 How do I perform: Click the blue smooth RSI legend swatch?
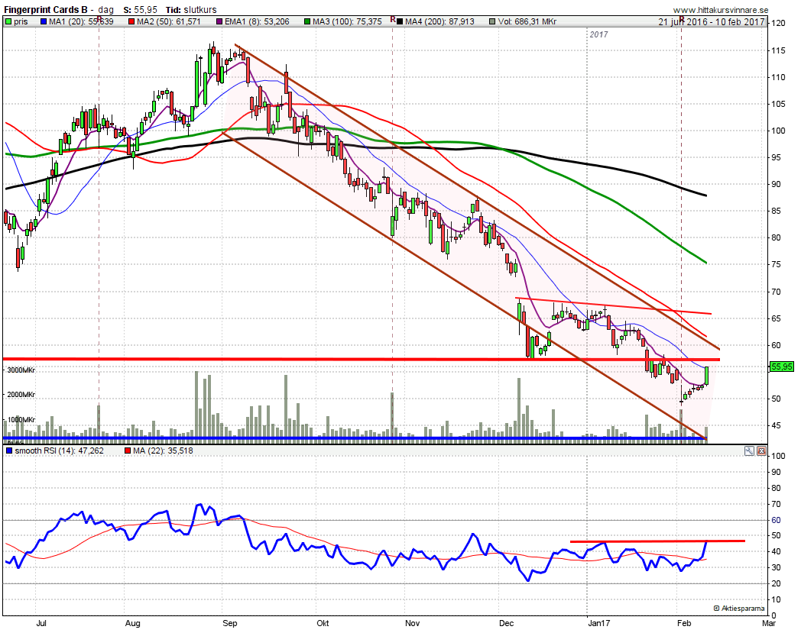click(8, 451)
